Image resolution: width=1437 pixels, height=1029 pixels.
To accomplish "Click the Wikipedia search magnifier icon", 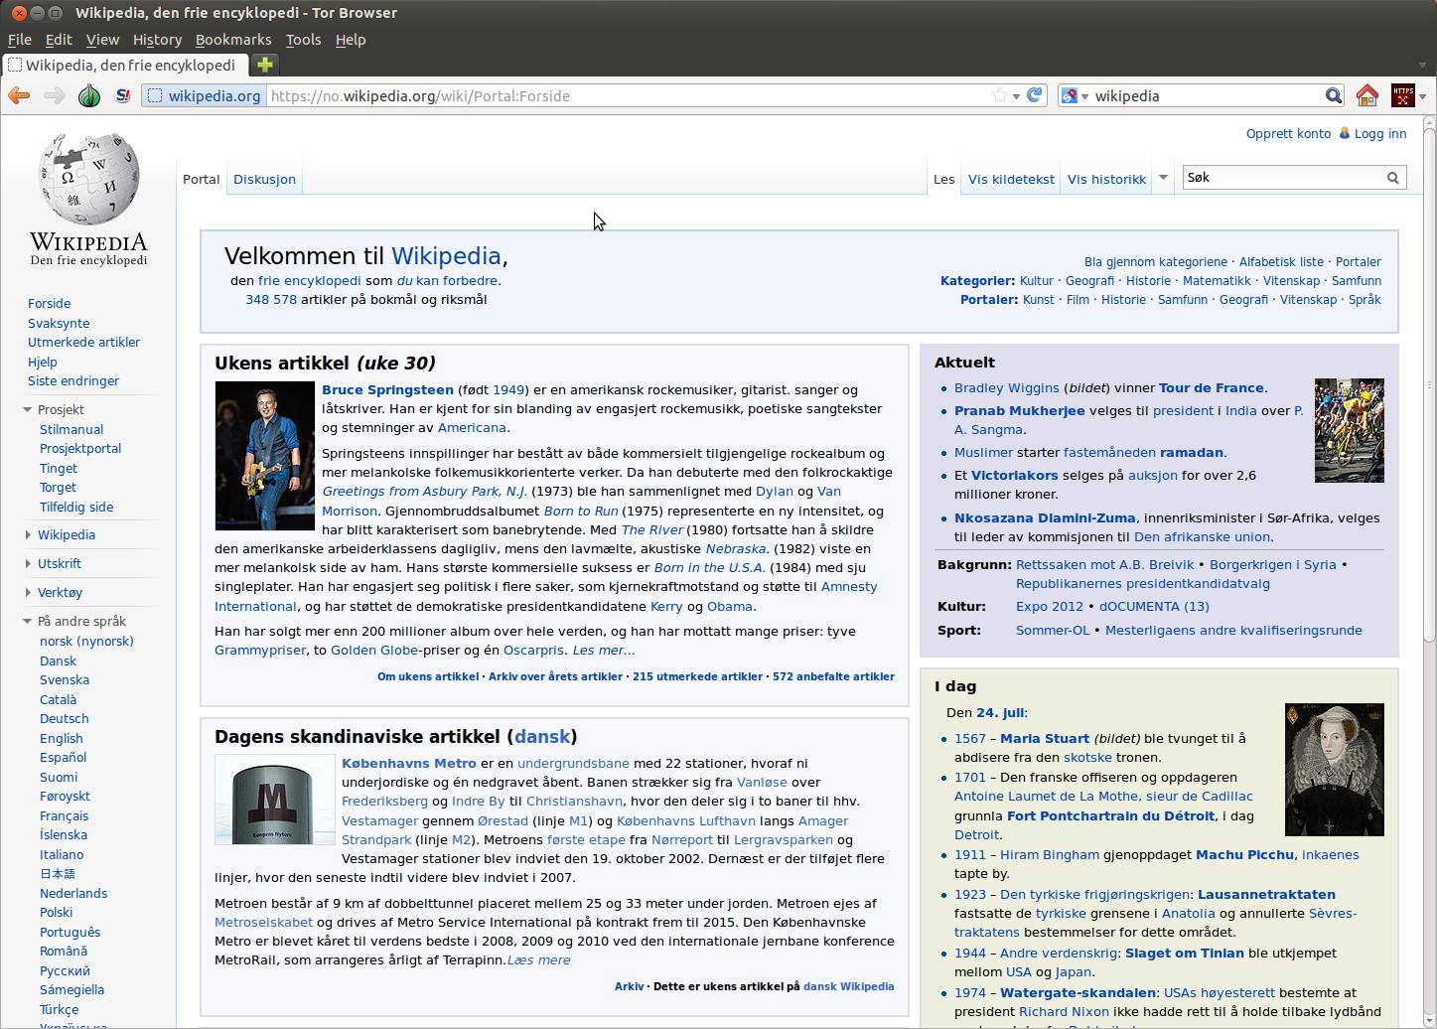I will tap(1392, 178).
